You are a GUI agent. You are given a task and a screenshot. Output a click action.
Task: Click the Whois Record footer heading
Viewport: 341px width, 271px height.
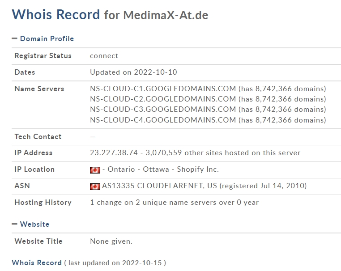(37, 263)
